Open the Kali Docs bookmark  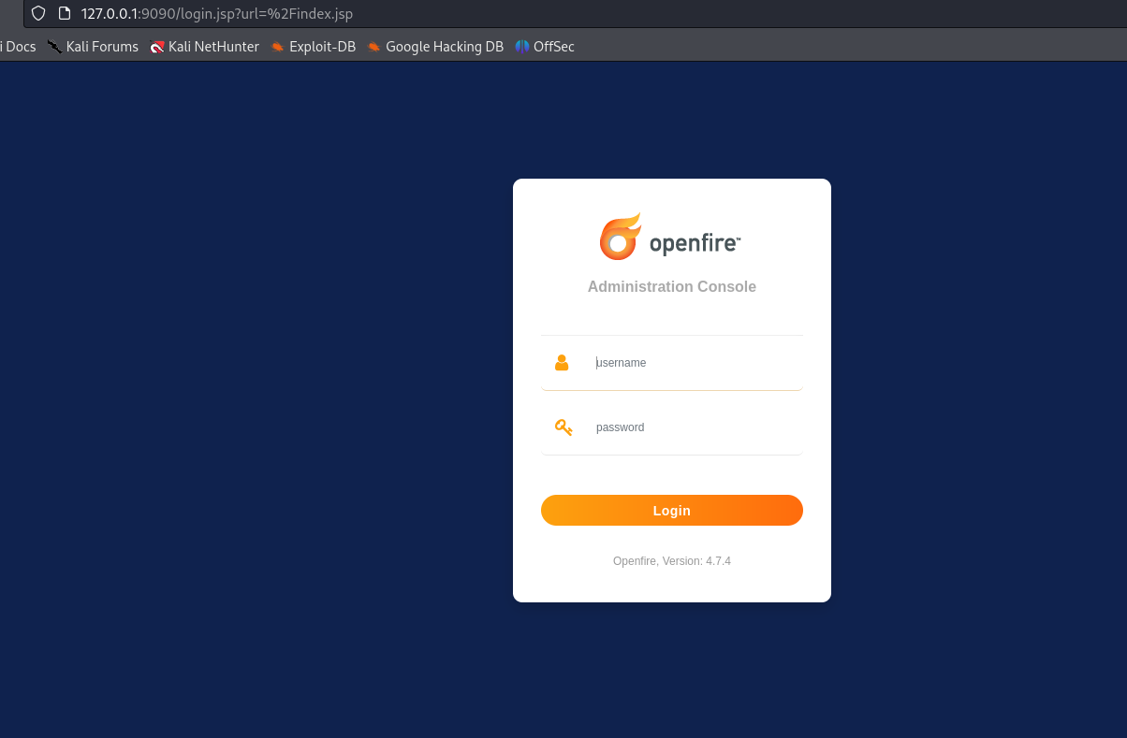pos(18,47)
